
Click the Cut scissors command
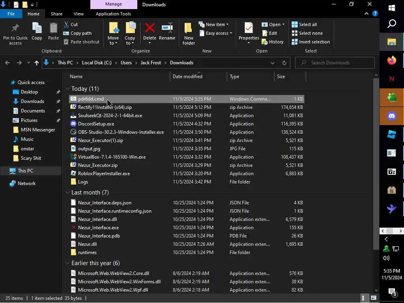71,24
